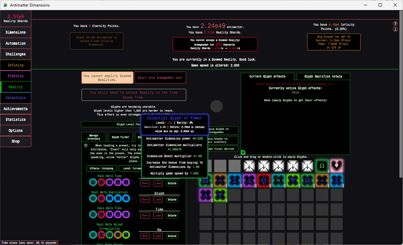This screenshot has width=403, height=245.
Task: Open the info 'i' icon
Action: click(x=395, y=29)
